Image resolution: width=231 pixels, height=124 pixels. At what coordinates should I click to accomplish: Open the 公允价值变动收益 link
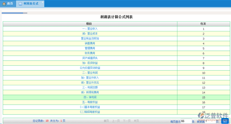point(90,68)
